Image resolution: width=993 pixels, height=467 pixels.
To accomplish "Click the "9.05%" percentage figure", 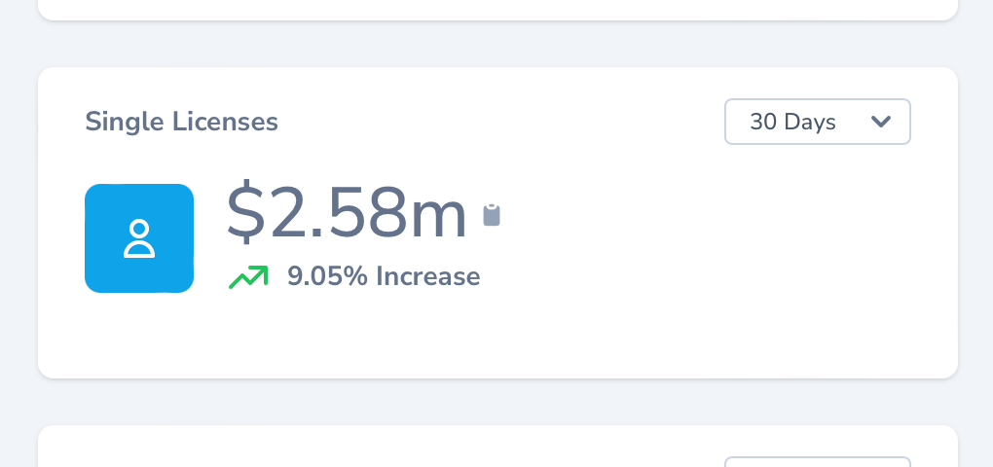I will 327,276.
